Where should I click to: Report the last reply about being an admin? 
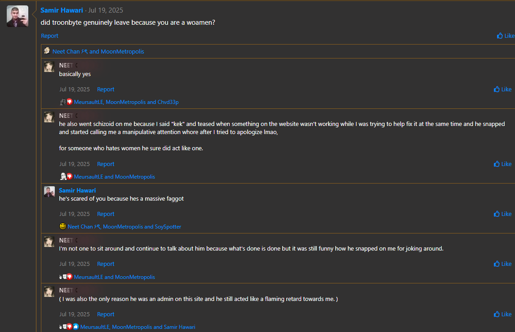pyautogui.click(x=106, y=314)
